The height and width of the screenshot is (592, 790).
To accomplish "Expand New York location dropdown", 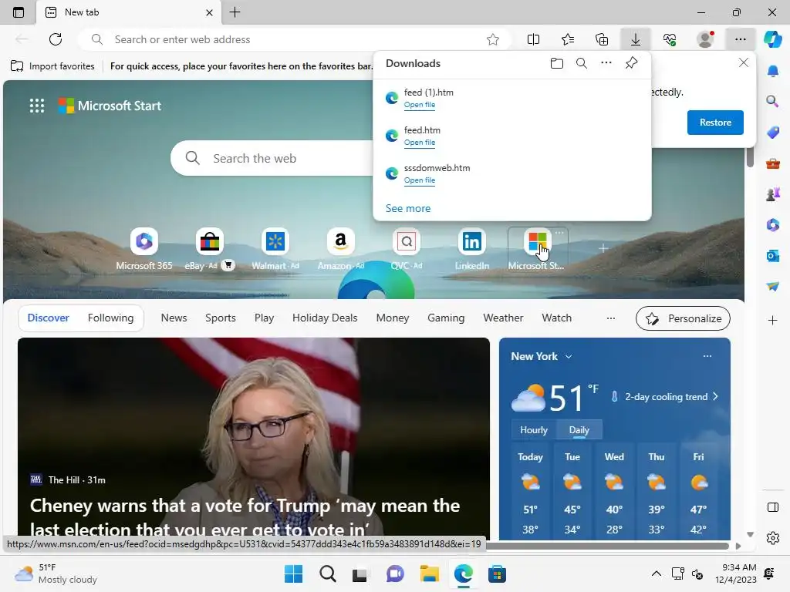I will [569, 356].
